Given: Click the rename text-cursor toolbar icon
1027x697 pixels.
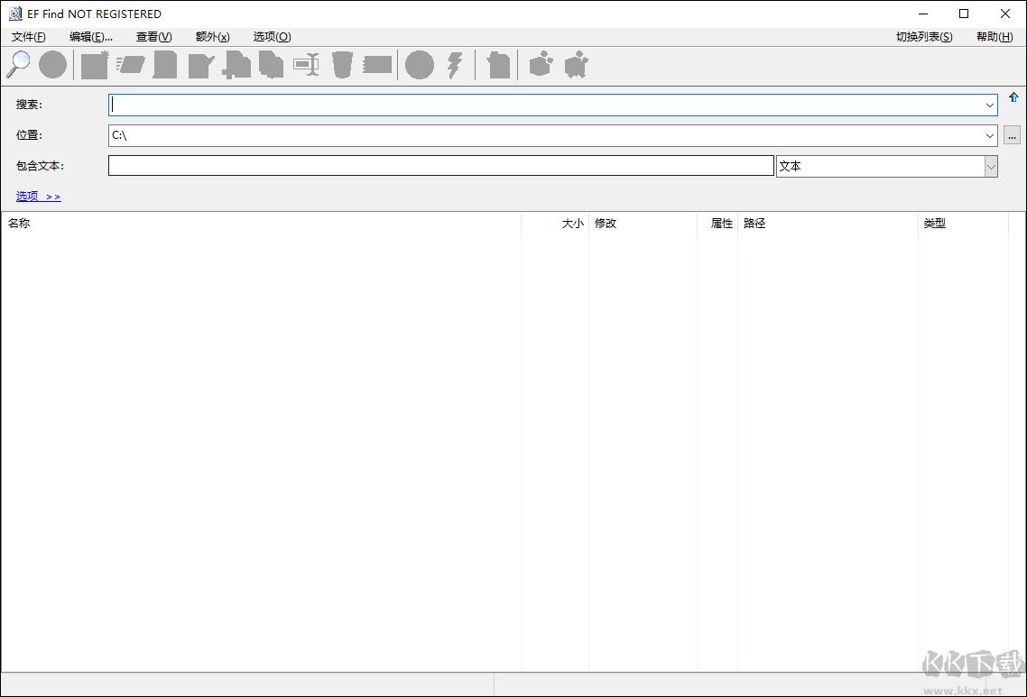Looking at the screenshot, I should click(x=306, y=65).
